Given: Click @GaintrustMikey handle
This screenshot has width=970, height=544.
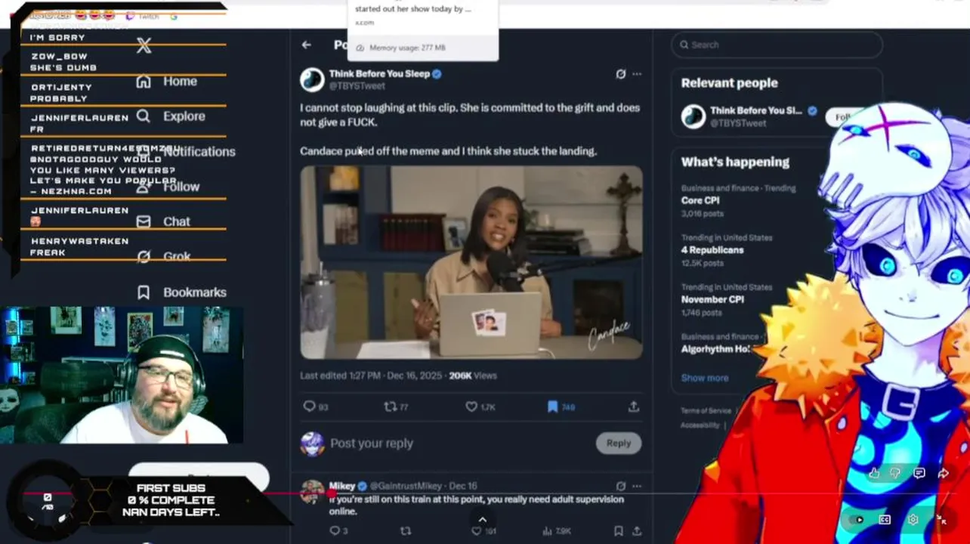Looking at the screenshot, I should (407, 486).
